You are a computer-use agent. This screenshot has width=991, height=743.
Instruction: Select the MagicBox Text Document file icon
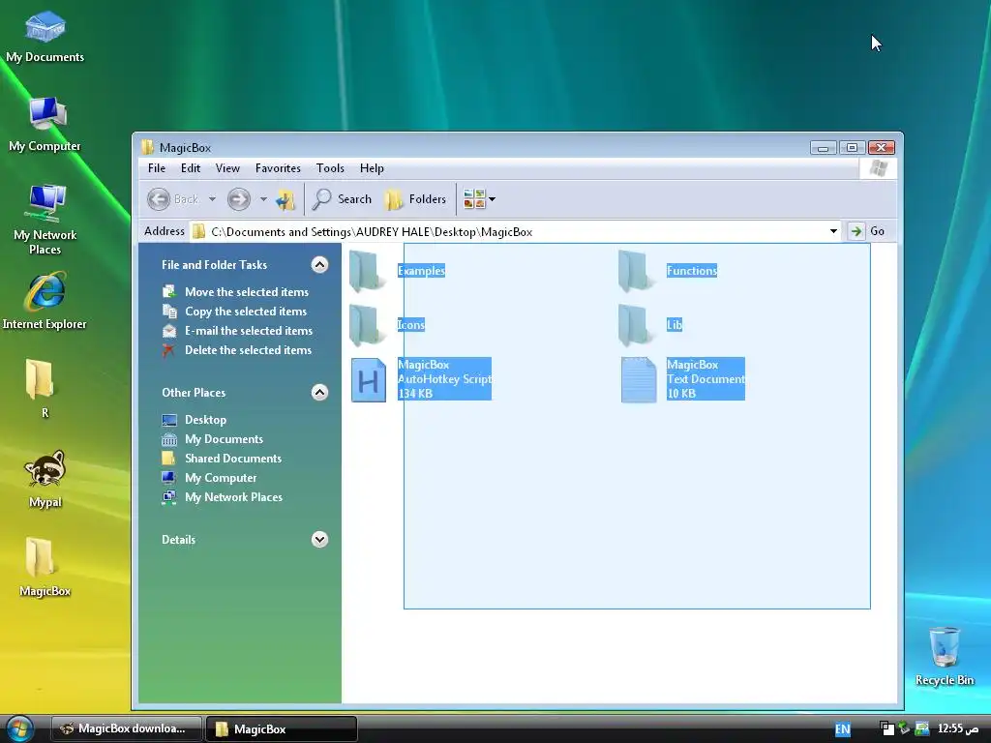[x=638, y=379]
